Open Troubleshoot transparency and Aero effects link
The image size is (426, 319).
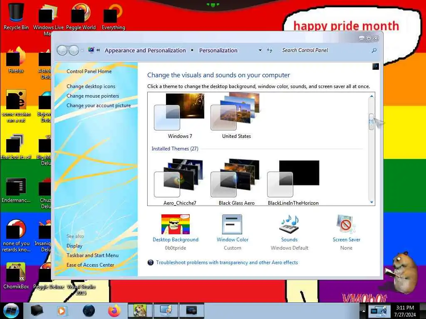pos(227,263)
